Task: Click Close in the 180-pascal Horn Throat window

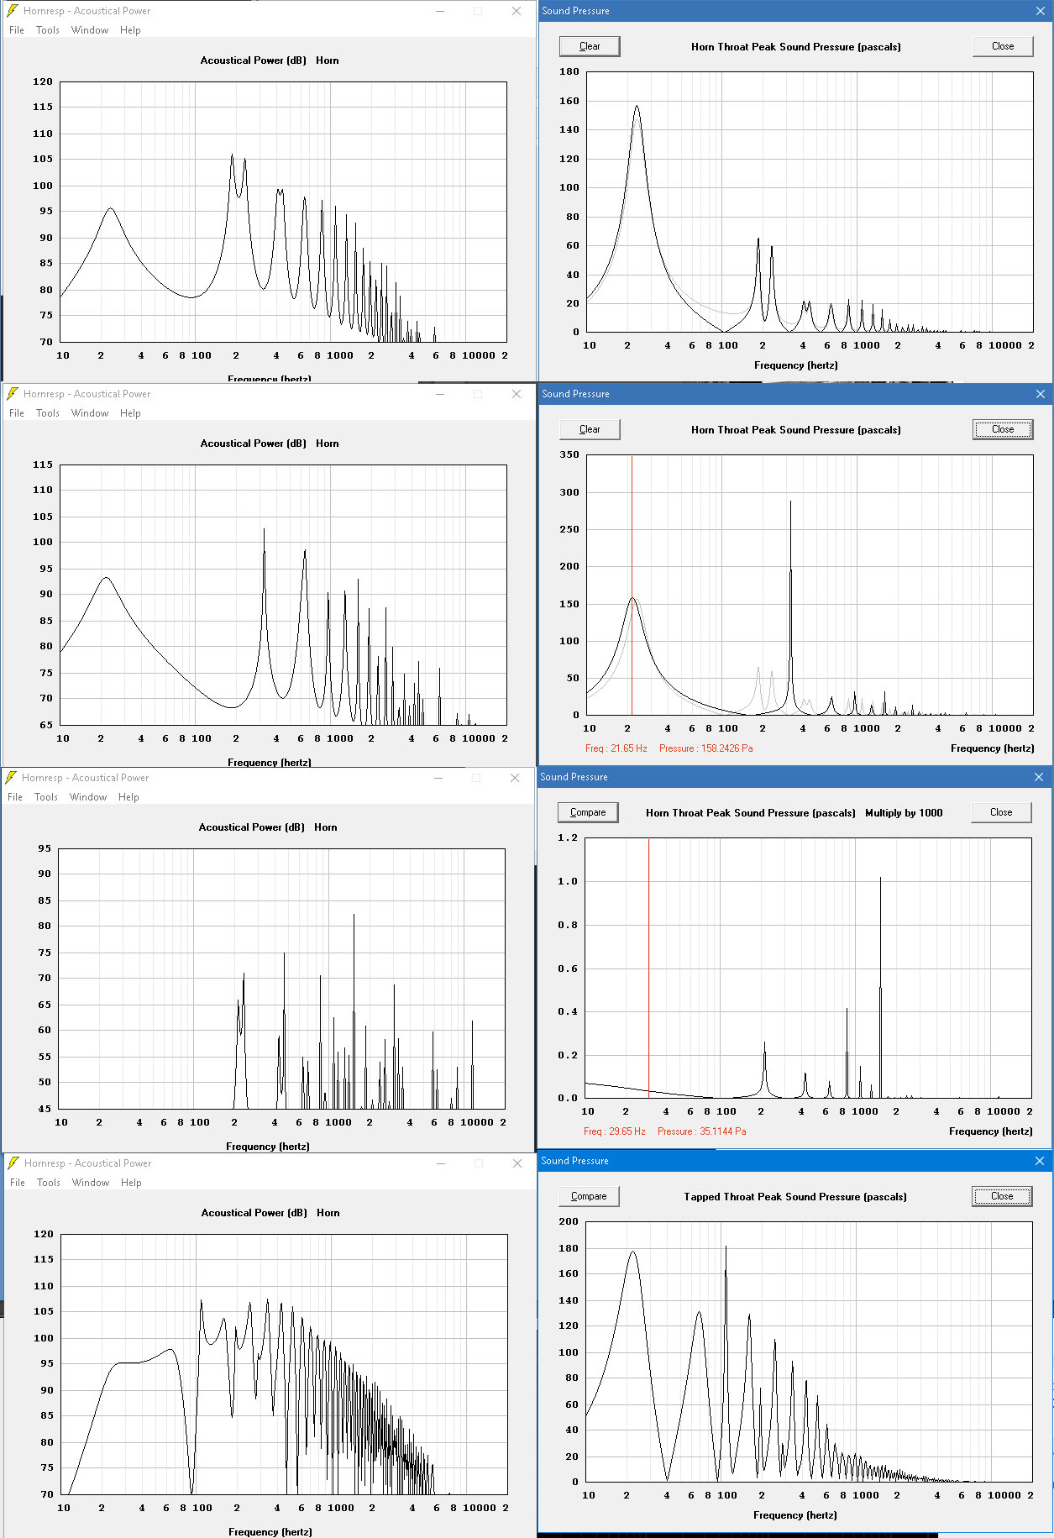Action: coord(1002,46)
